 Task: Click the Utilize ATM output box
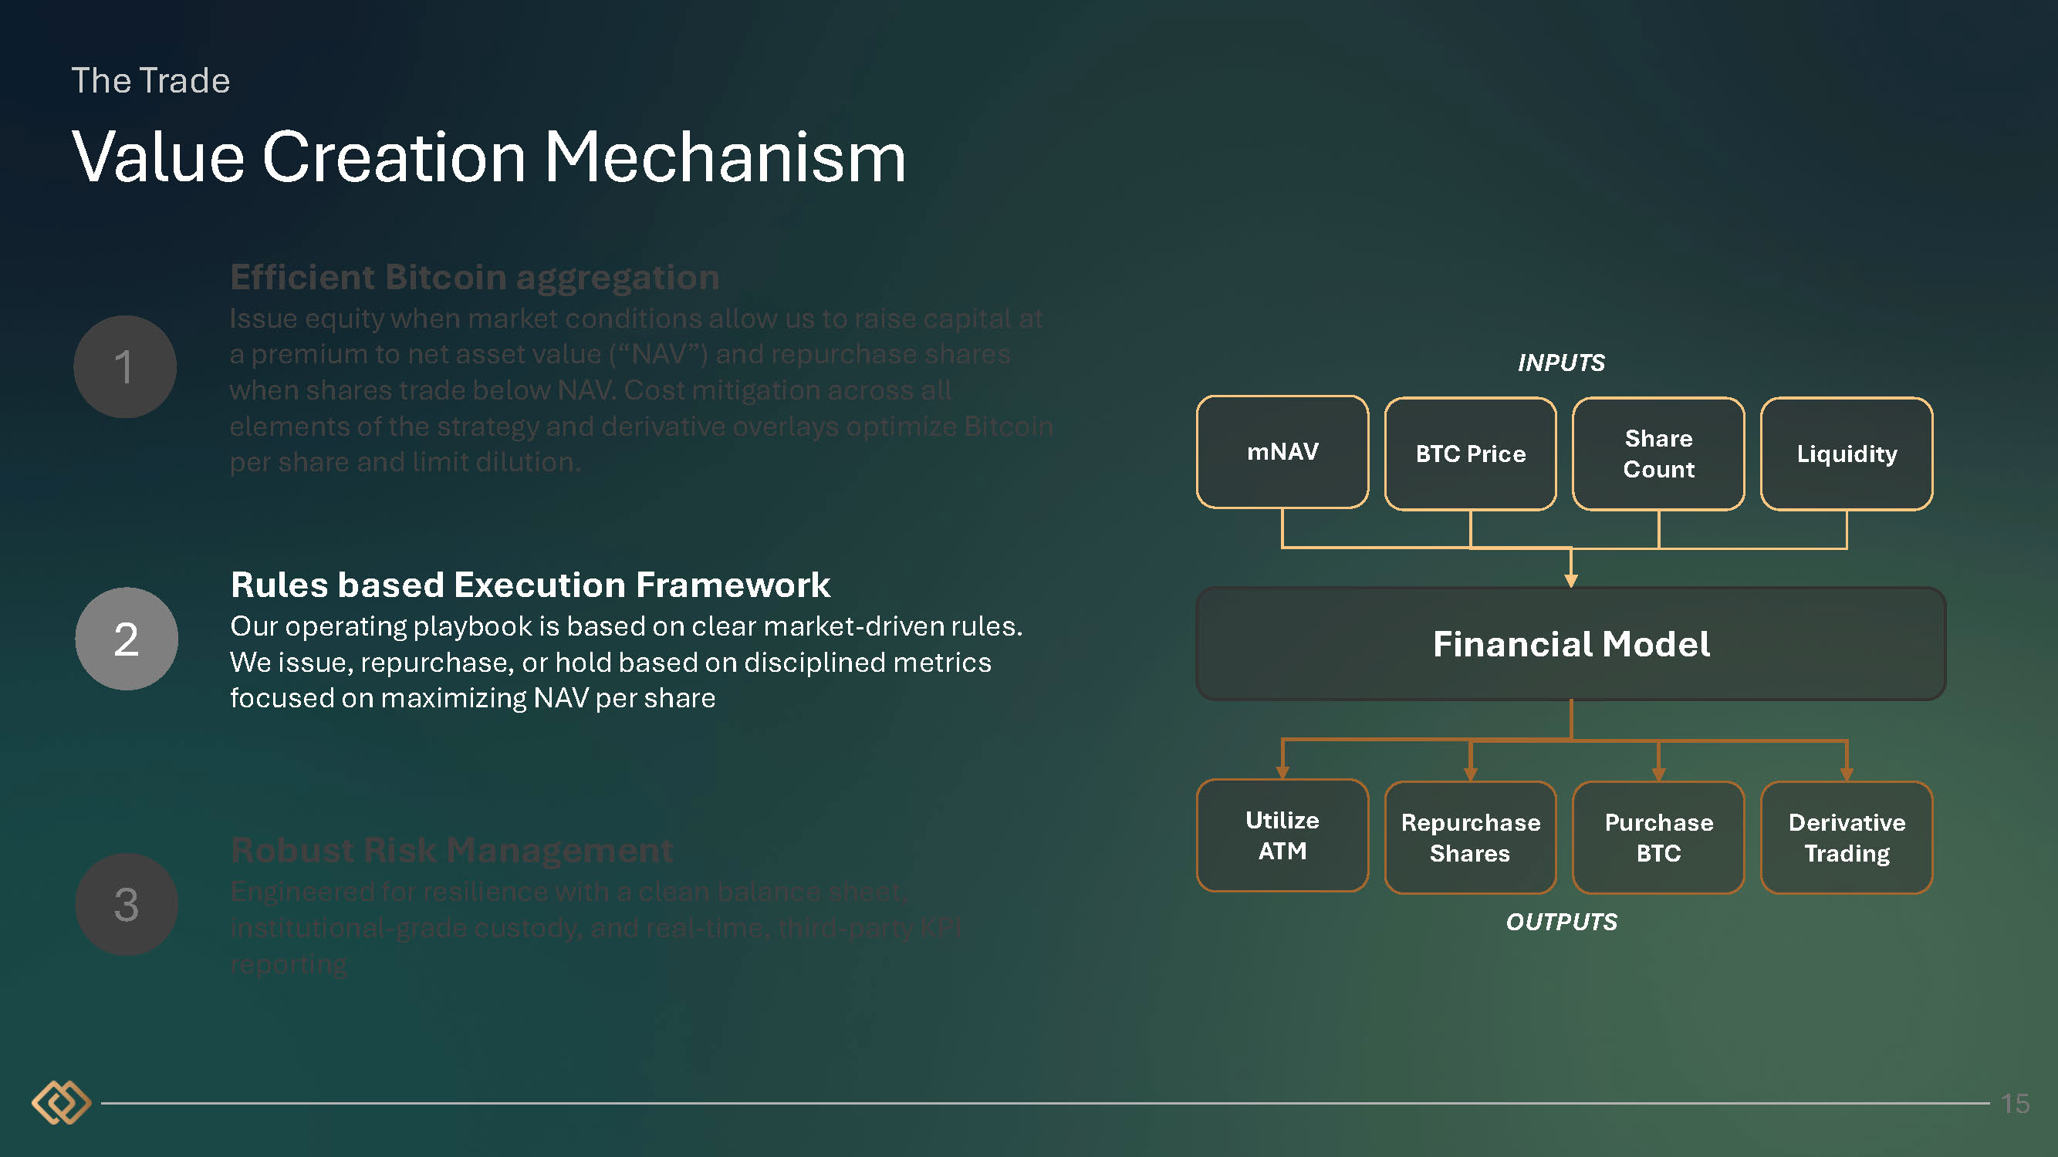1282,835
